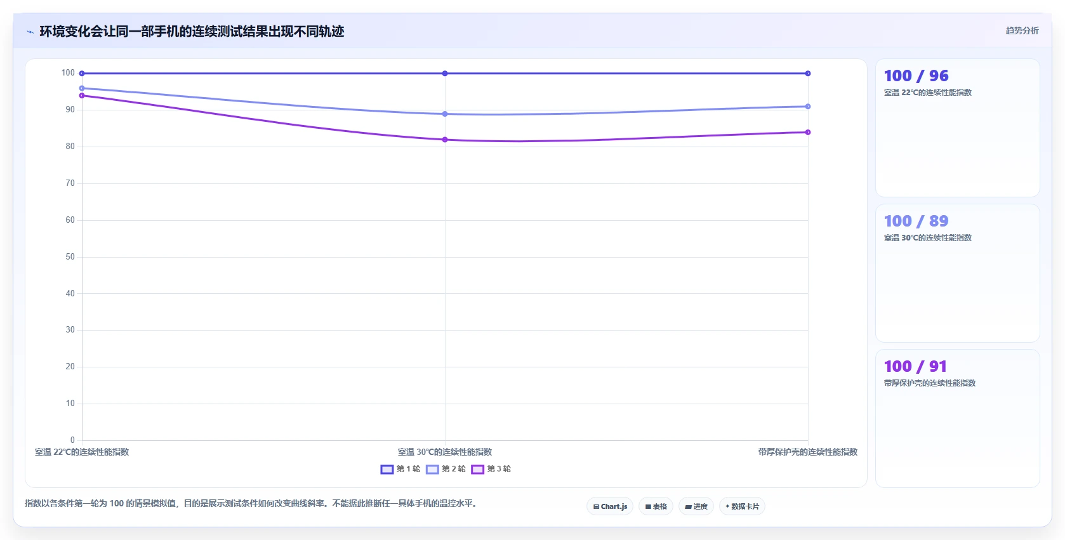
Task: Click the round 3 data point at 室温 30°C
Action: point(445,140)
